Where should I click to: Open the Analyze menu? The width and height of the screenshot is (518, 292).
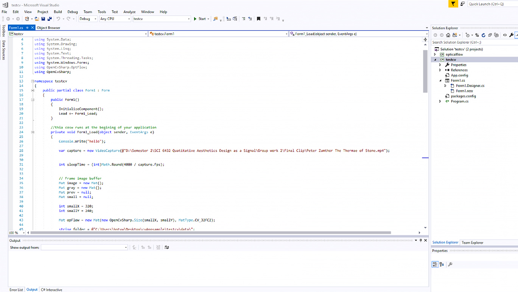(129, 12)
